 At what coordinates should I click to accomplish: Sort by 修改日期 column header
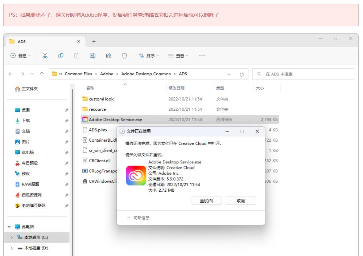[x=177, y=88]
